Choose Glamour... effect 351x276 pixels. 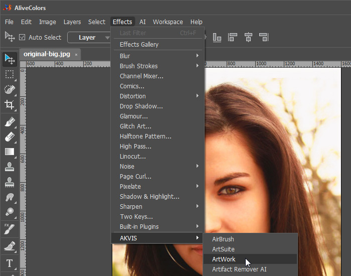(158, 116)
